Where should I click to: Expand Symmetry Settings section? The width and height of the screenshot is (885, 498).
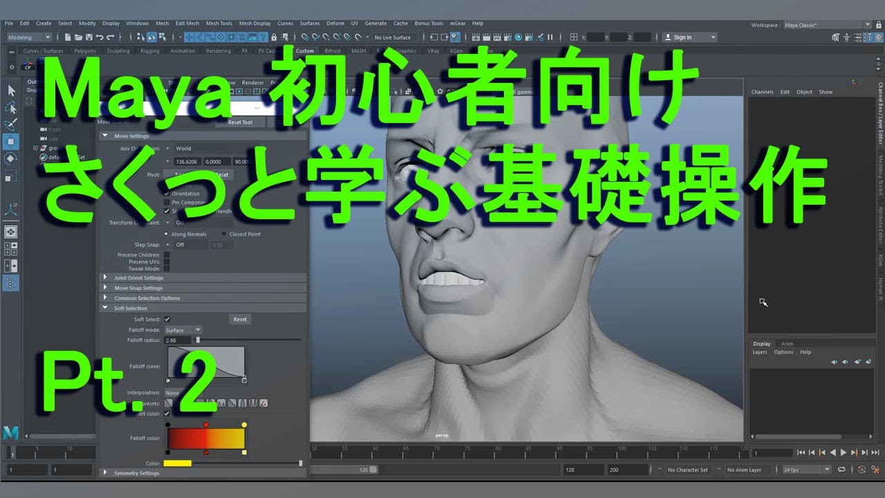[x=104, y=473]
